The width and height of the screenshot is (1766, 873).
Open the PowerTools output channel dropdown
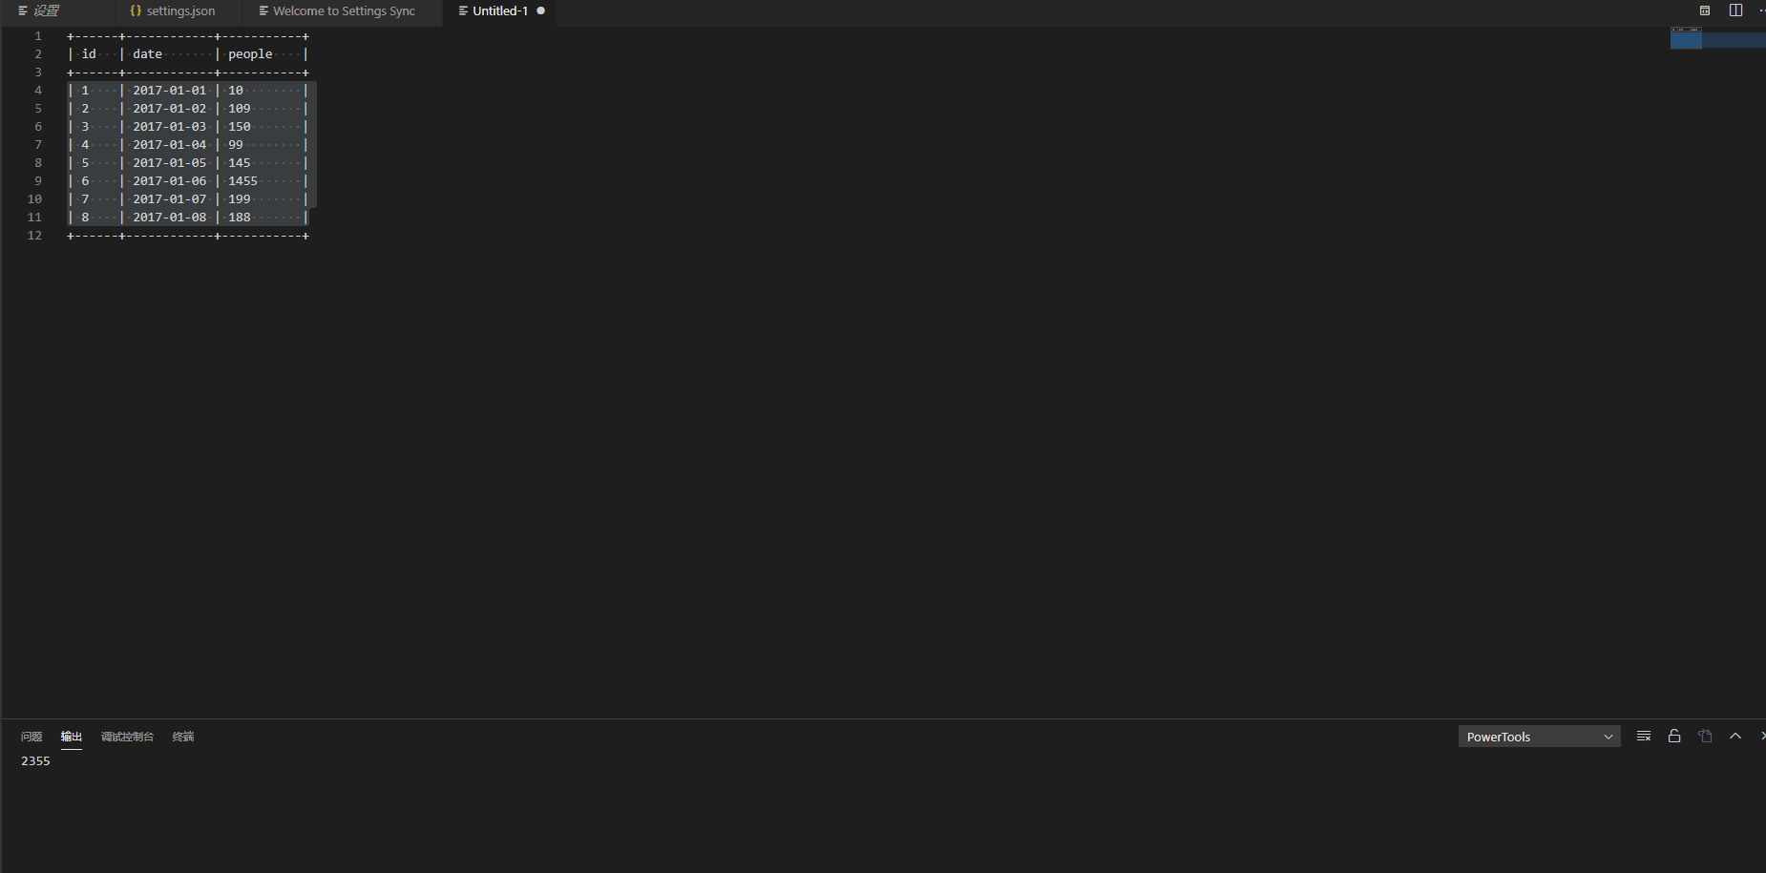(1539, 737)
